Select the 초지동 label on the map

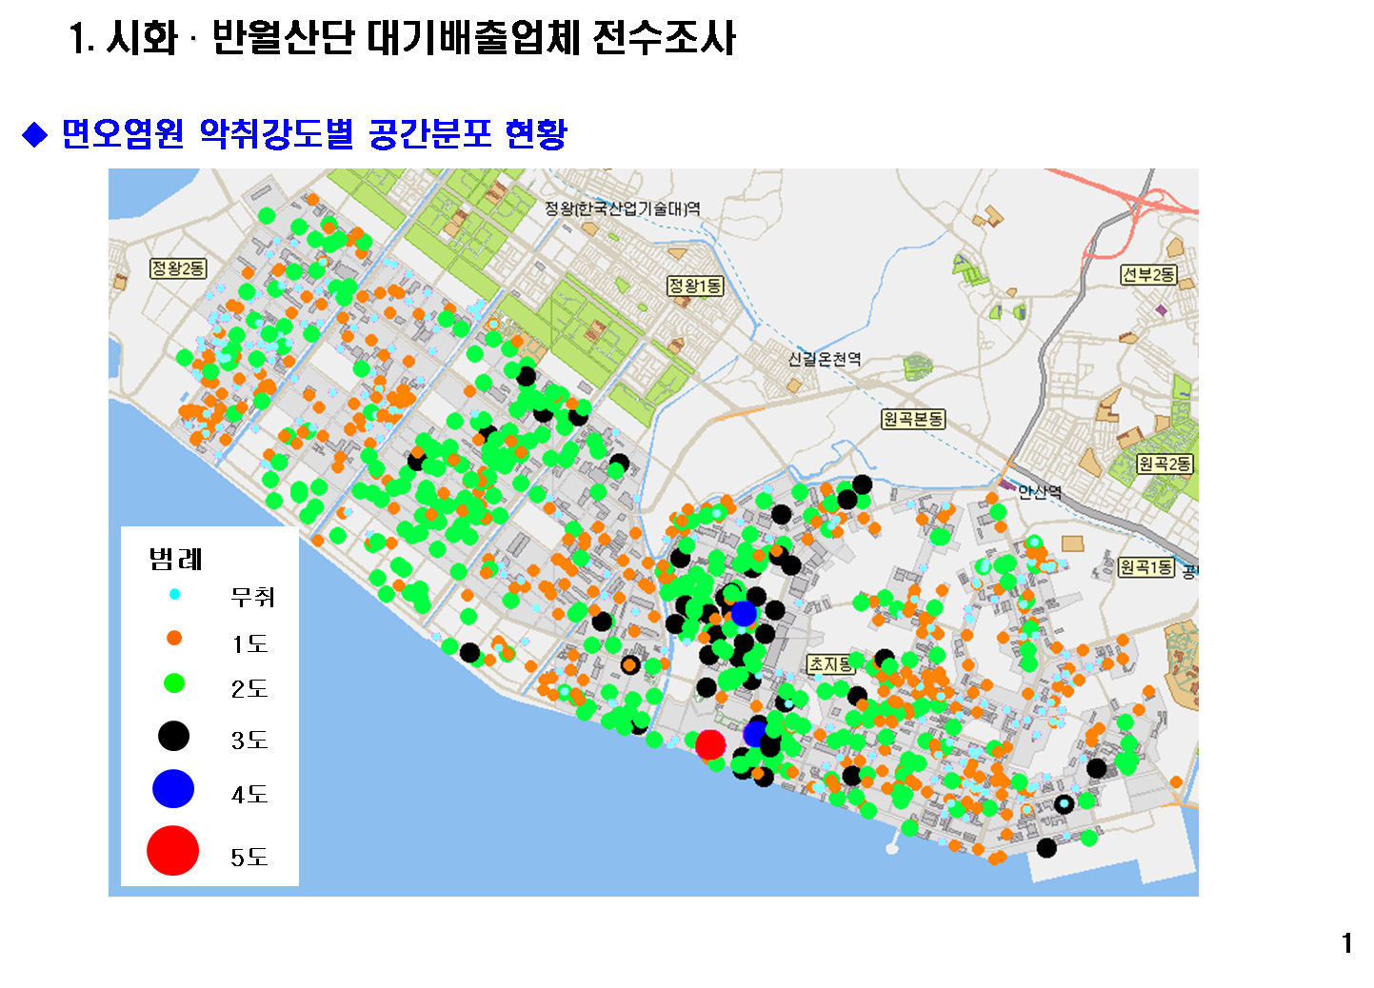click(x=831, y=663)
